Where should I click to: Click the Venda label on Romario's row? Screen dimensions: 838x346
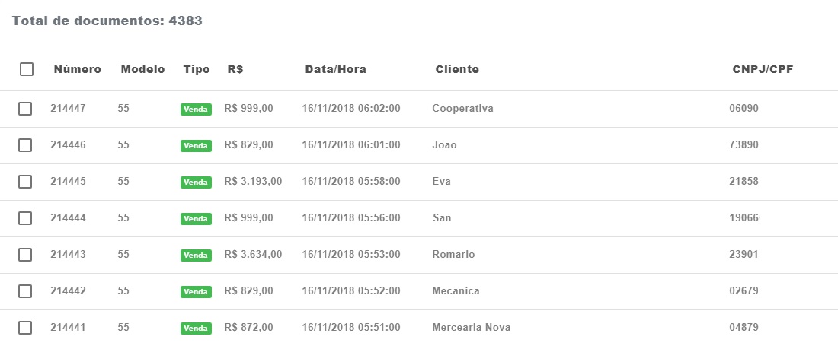pos(196,256)
